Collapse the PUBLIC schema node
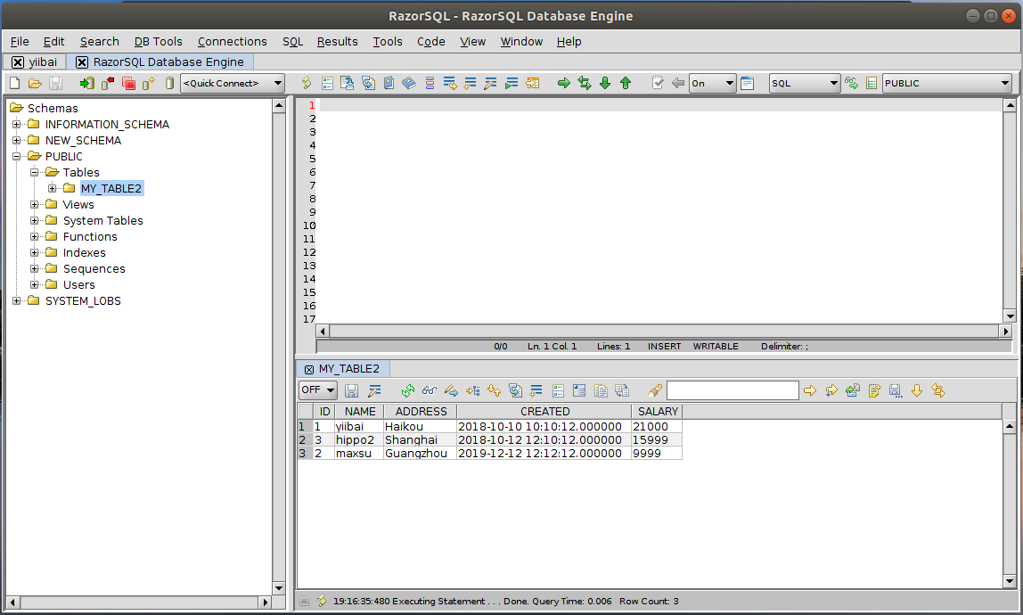1023x615 pixels. [x=17, y=157]
